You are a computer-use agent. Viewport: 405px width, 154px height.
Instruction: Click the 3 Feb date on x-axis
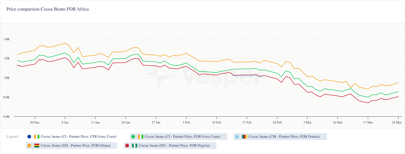(x=186, y=122)
